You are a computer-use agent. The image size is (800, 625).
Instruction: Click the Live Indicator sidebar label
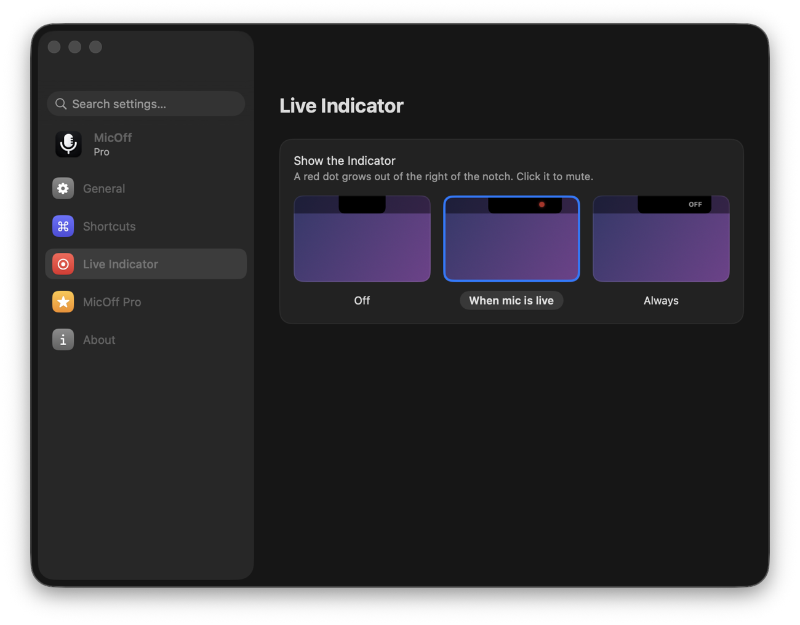click(x=121, y=264)
